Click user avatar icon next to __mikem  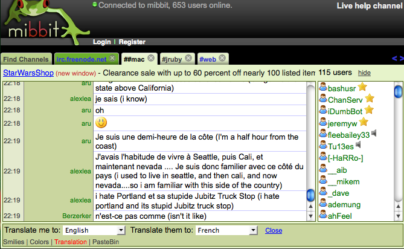[x=323, y=180]
